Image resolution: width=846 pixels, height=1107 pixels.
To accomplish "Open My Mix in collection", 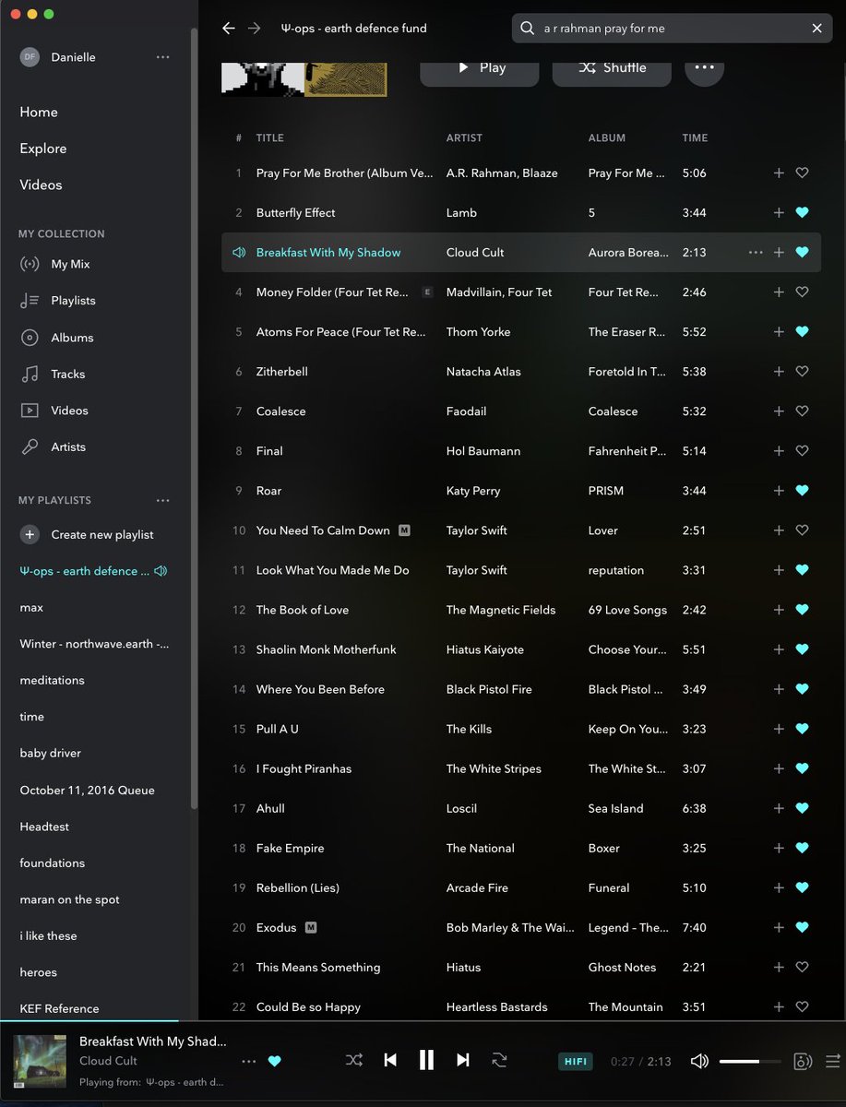I will click(x=55, y=264).
